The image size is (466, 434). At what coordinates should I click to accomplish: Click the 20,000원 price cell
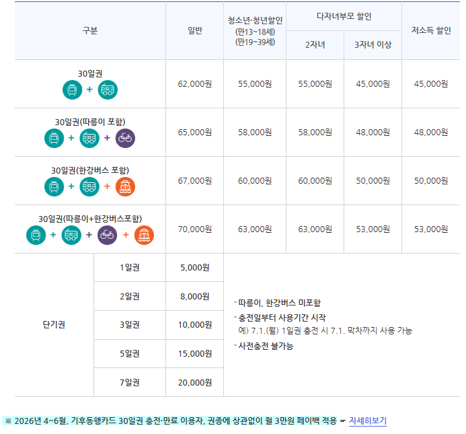(194, 383)
